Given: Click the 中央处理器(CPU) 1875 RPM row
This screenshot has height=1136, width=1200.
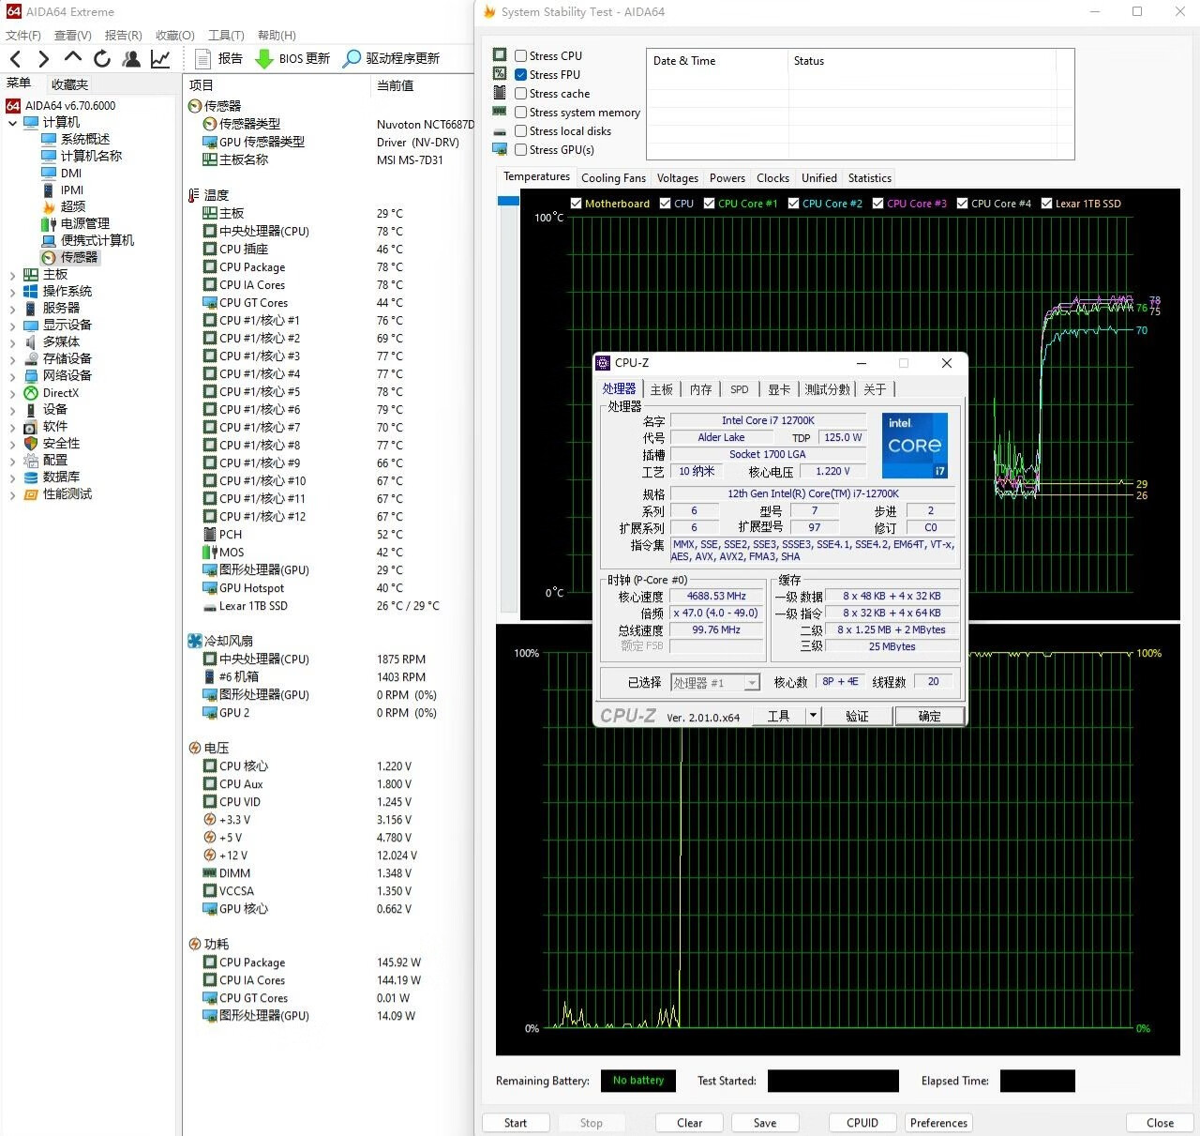Looking at the screenshot, I should [328, 659].
